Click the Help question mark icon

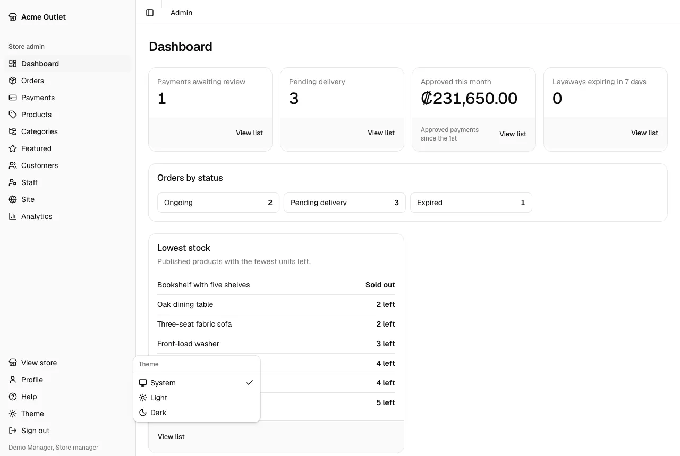[x=13, y=397]
